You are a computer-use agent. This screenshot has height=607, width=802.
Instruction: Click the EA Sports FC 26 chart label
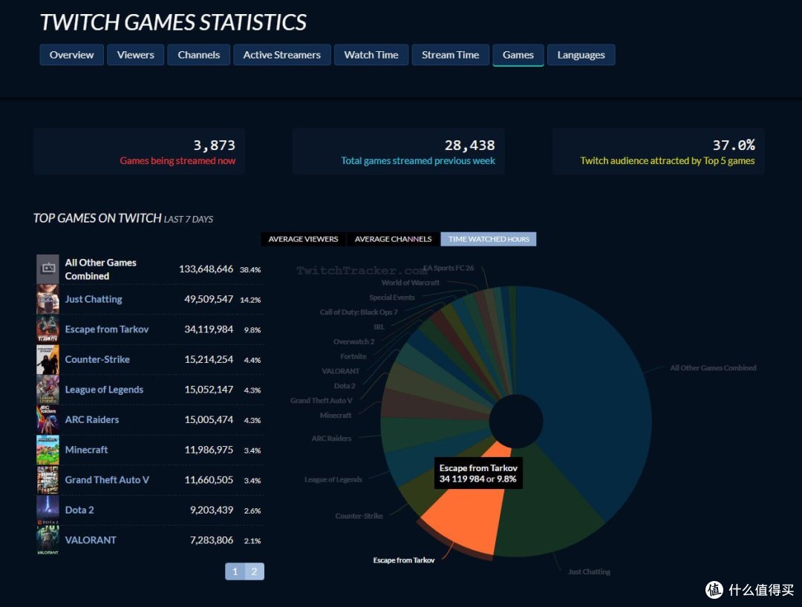(449, 268)
